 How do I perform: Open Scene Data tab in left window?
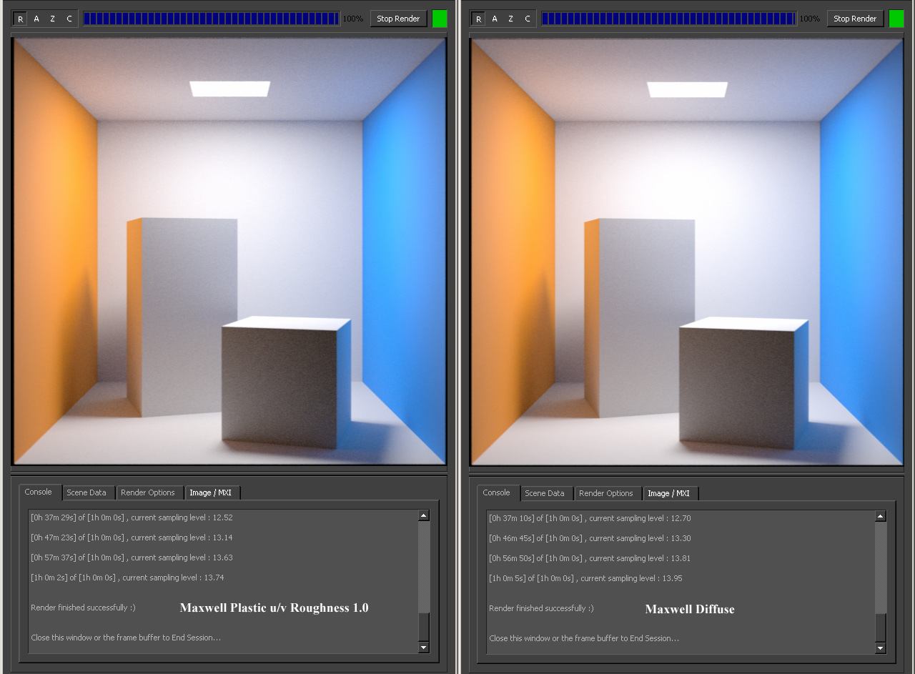point(86,492)
